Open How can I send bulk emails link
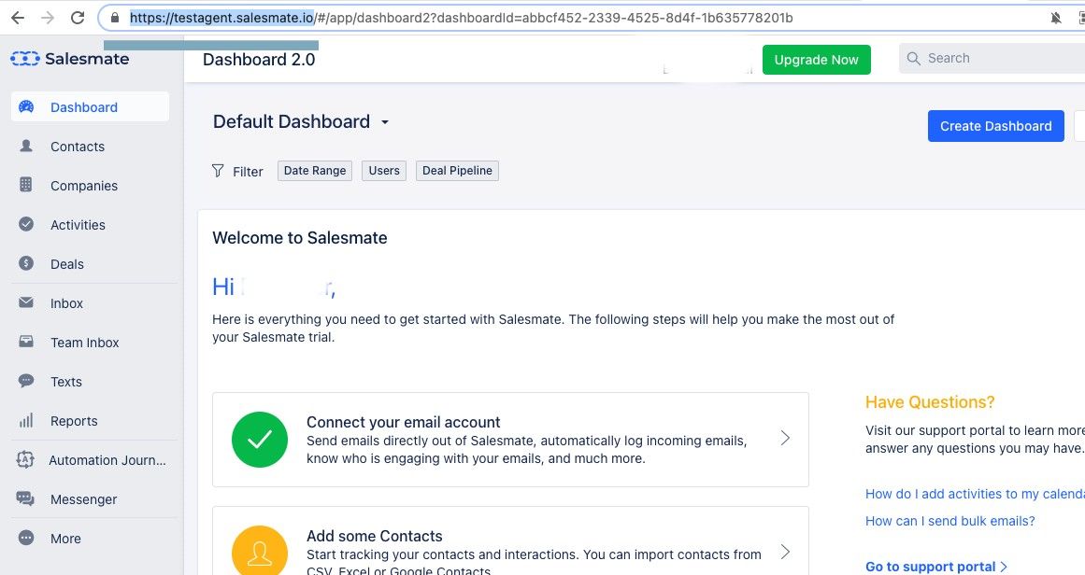 950,521
